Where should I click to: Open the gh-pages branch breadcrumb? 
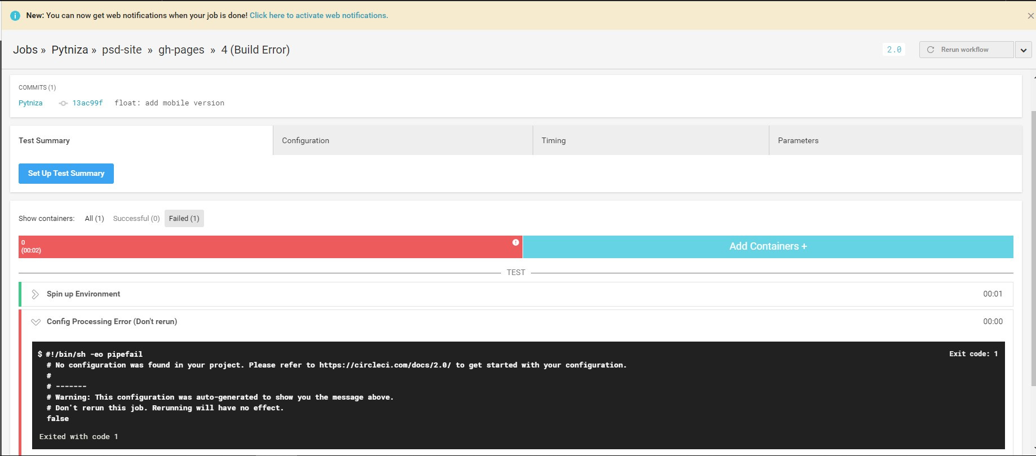[181, 50]
